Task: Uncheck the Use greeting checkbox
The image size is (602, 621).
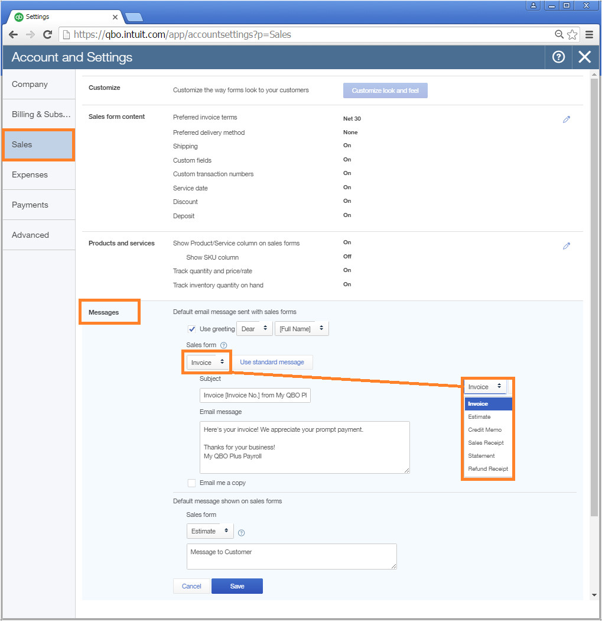Action: tap(192, 329)
